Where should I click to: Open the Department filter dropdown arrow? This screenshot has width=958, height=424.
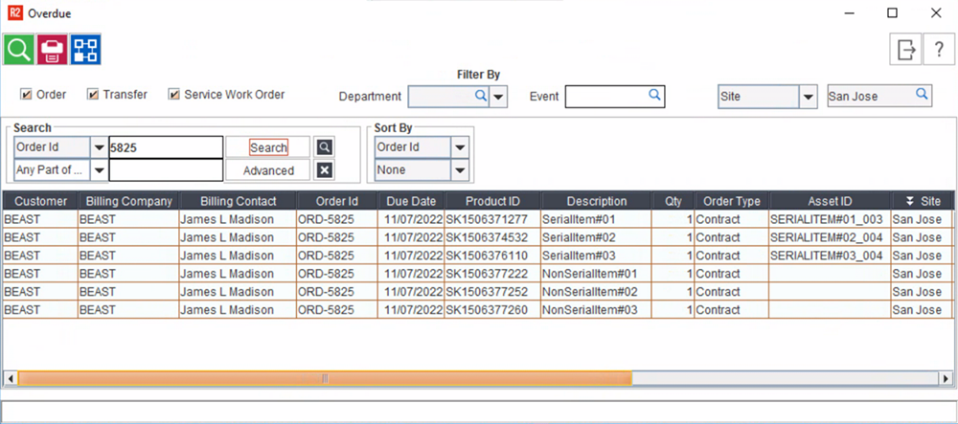point(499,97)
